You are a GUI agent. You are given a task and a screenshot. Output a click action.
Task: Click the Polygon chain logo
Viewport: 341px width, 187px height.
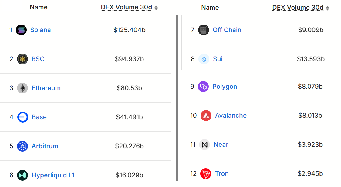pos(204,87)
